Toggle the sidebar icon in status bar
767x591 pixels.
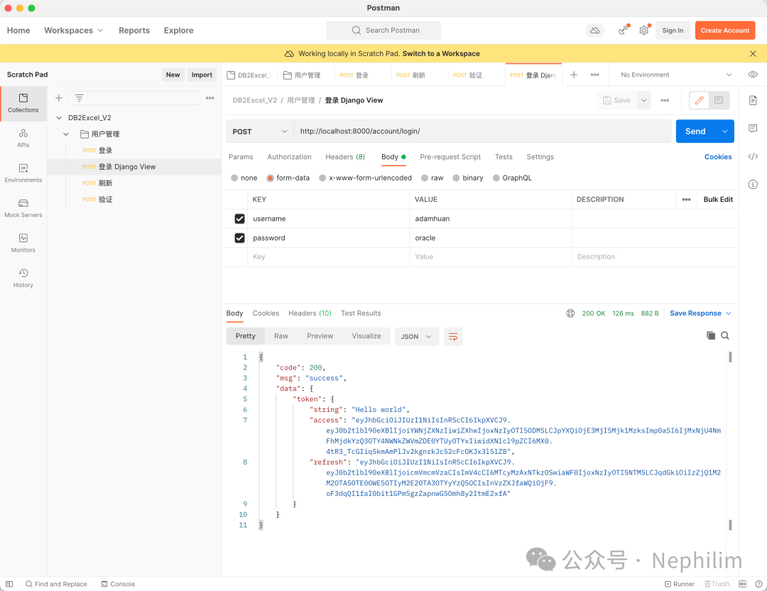tap(9, 584)
